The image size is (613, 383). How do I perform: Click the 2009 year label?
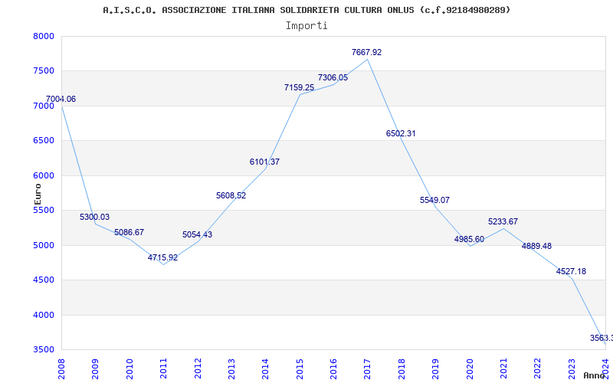95,368
